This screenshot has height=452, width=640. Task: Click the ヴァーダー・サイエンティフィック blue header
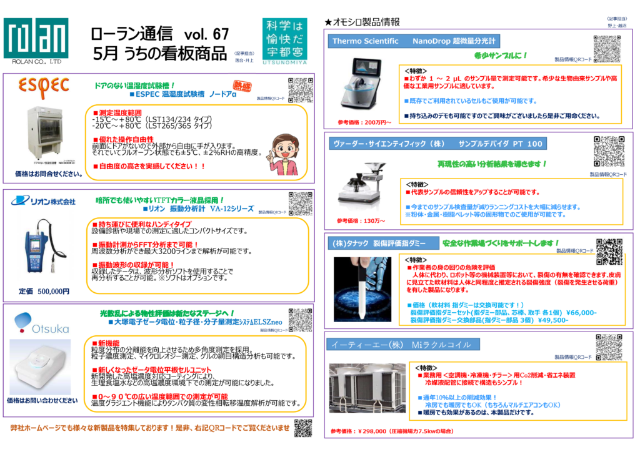pyautogui.click(x=437, y=144)
